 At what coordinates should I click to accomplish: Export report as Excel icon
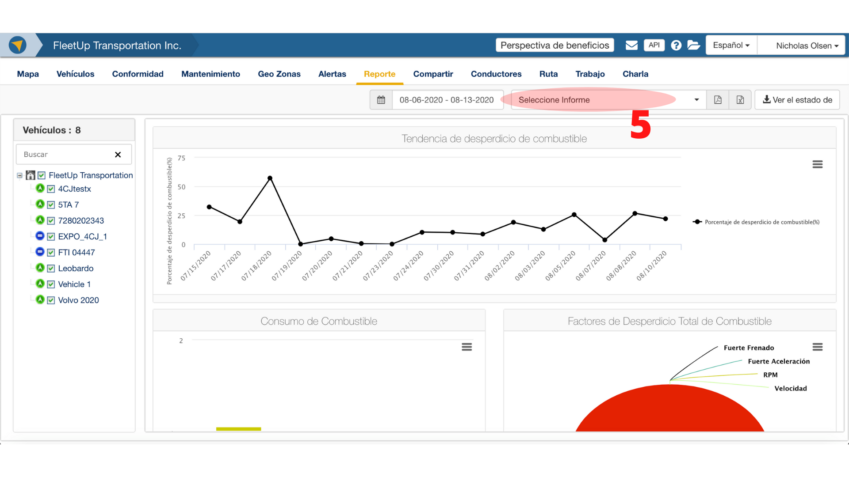740,100
